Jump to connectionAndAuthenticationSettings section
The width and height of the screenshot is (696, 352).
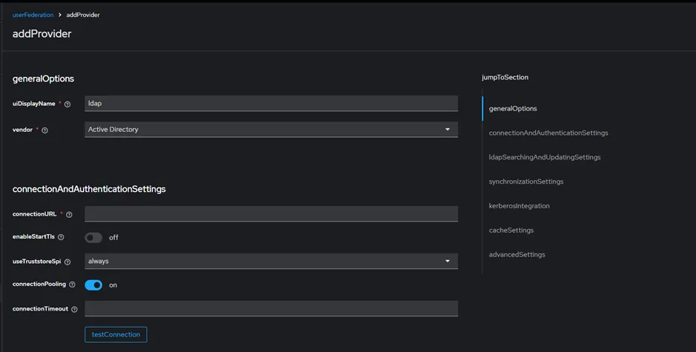tap(548, 133)
